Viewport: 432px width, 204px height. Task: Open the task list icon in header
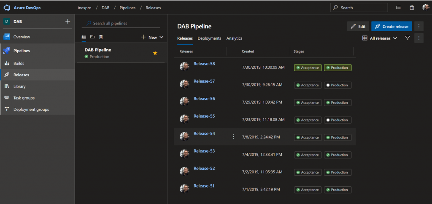tap(398, 8)
